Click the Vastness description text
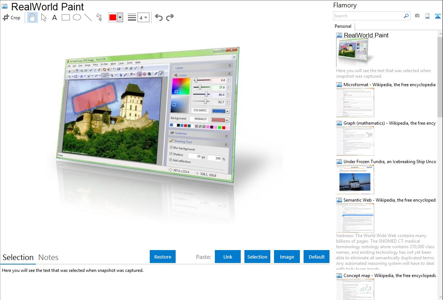The height and width of the screenshot is (300, 443). [385, 252]
